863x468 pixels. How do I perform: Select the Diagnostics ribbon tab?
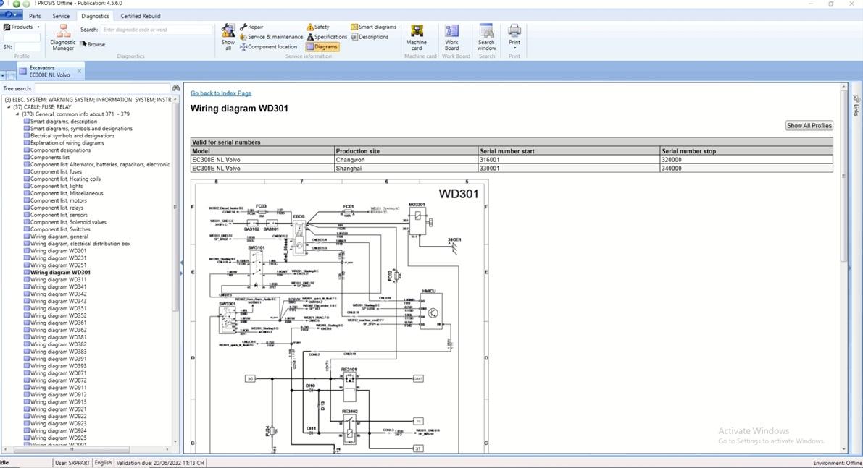pos(95,16)
